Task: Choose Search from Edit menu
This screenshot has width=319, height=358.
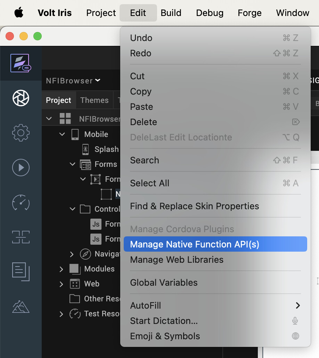Action: [215, 160]
